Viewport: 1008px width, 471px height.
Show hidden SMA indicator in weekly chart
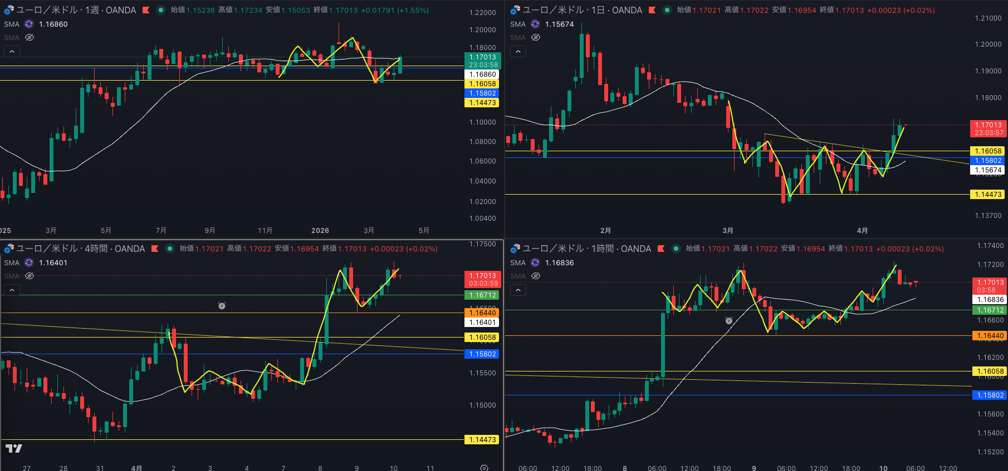tap(30, 37)
